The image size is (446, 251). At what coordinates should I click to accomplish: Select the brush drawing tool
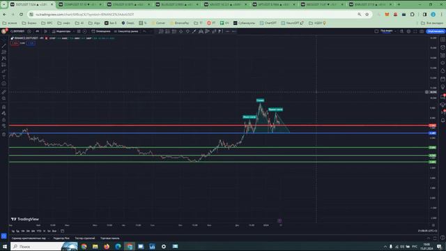click(x=3, y=71)
